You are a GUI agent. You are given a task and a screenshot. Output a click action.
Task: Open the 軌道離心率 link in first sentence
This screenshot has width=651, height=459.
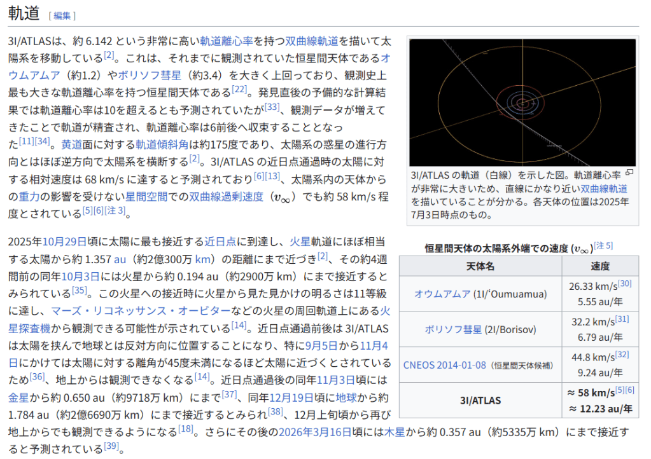tap(227, 41)
